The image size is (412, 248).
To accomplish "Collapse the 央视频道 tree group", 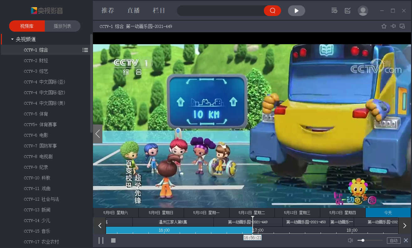I will (12, 40).
